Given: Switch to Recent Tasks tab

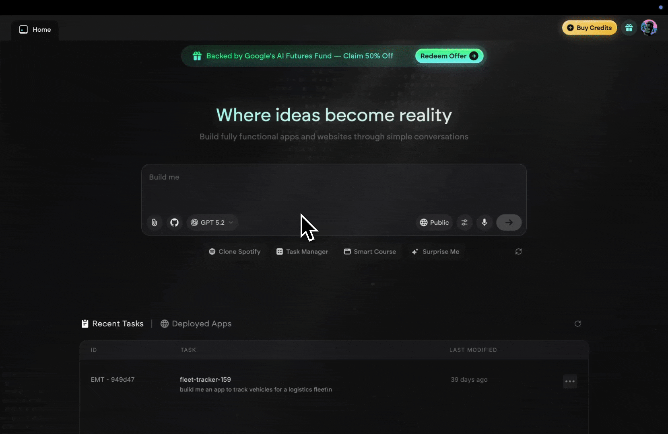Looking at the screenshot, I should [x=112, y=324].
